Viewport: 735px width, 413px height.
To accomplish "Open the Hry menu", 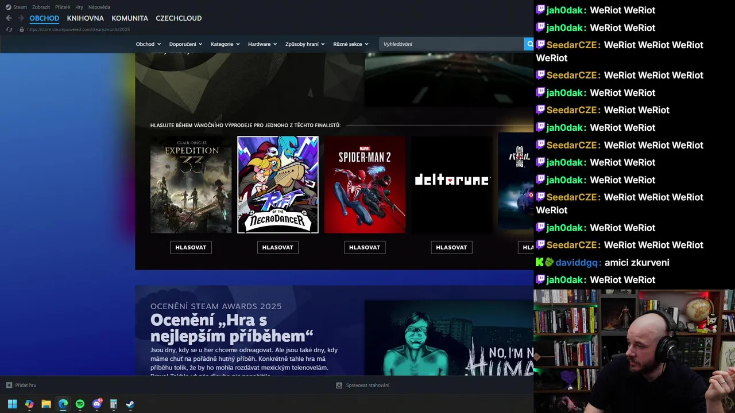I will click(79, 7).
